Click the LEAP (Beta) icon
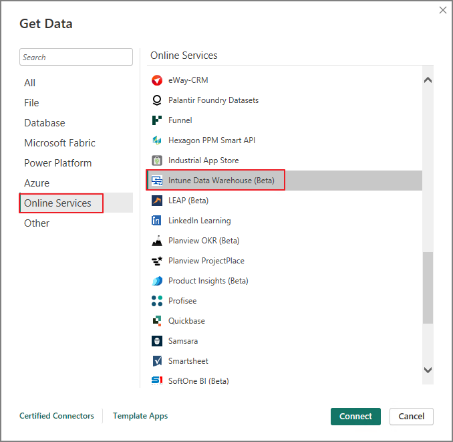453x442 pixels. tap(157, 201)
